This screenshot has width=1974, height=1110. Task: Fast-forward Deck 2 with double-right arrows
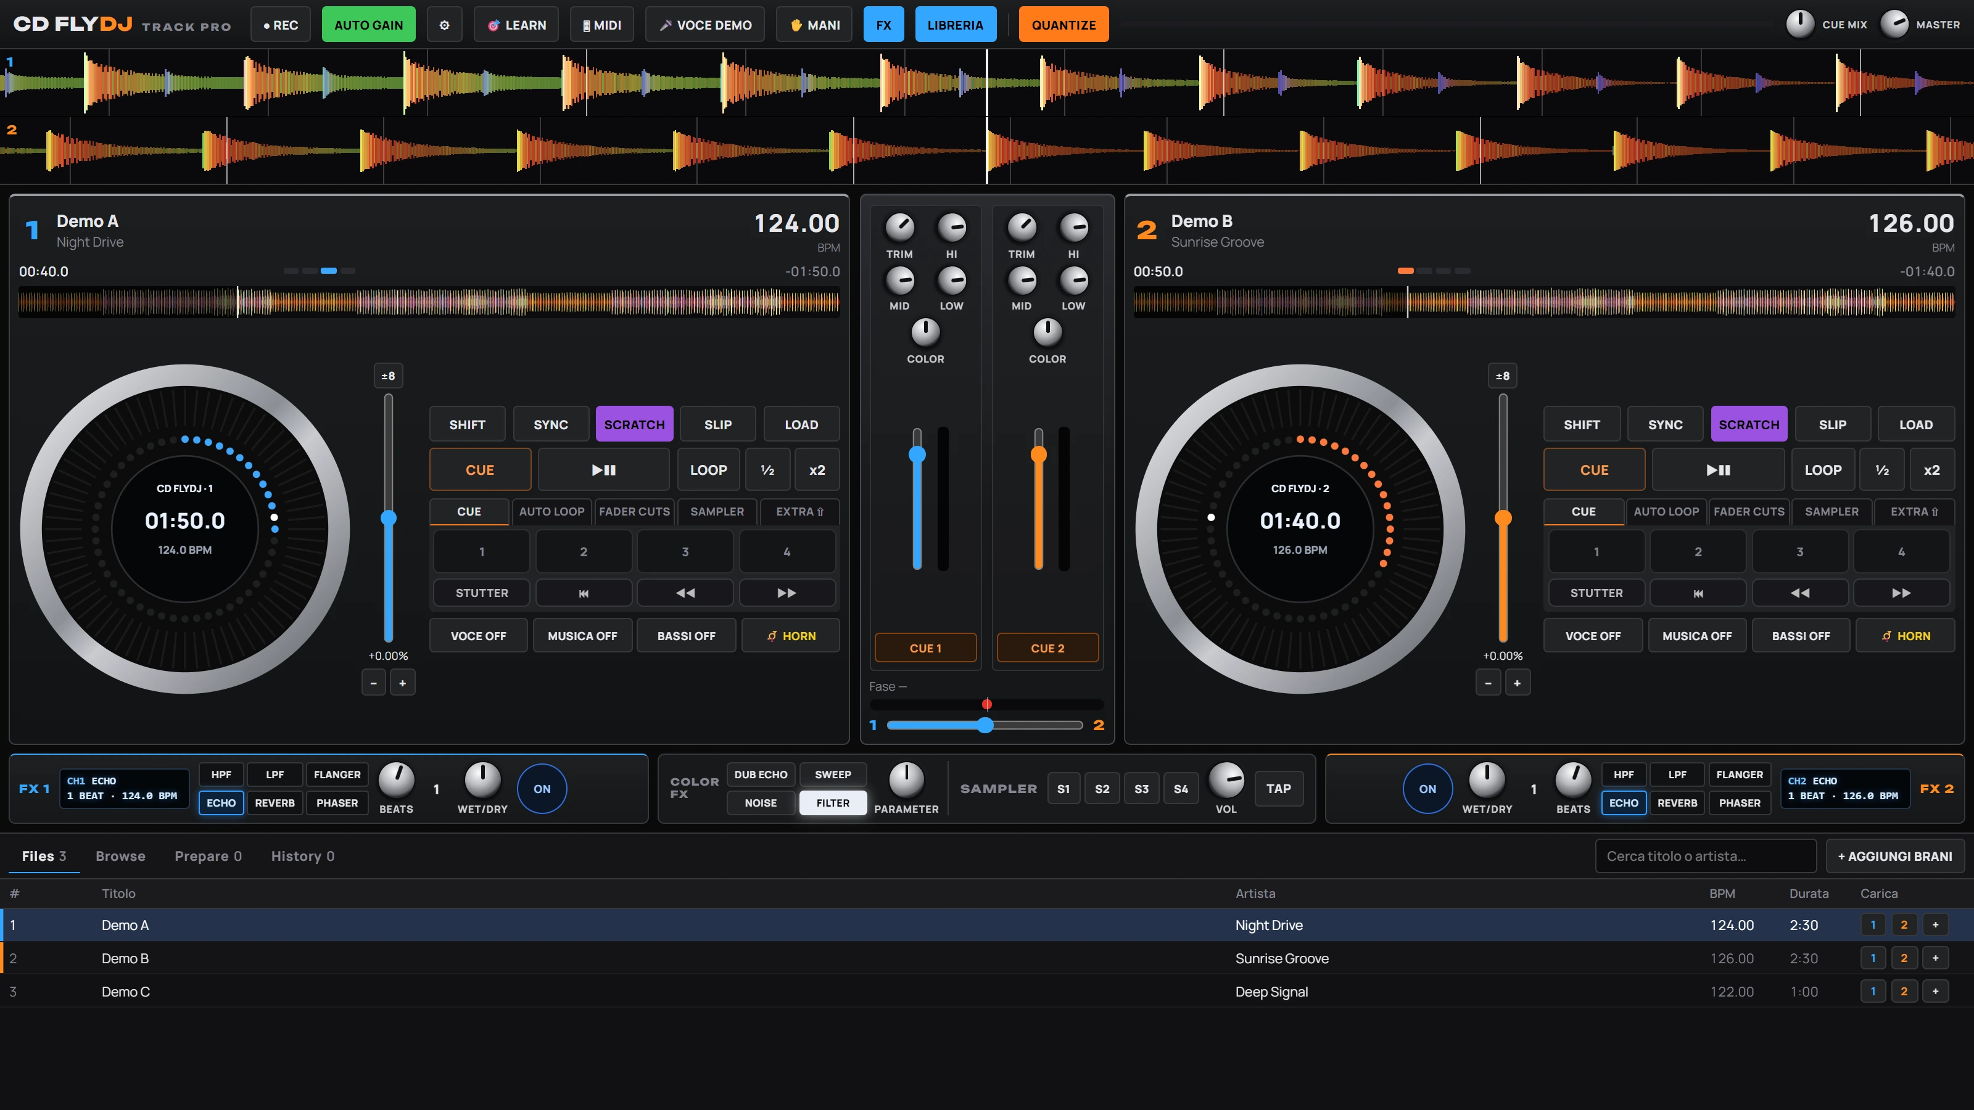coord(1901,593)
